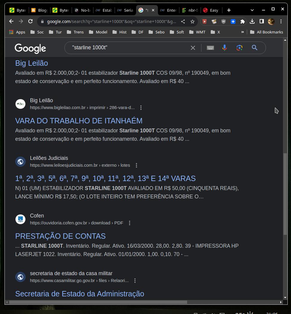
Task: Click the Cofen site name
Action: point(37,216)
